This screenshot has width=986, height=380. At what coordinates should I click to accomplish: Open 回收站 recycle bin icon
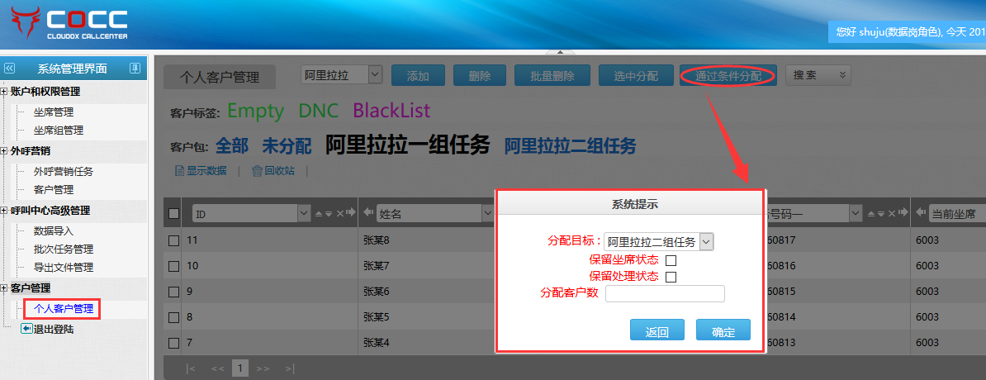[x=257, y=171]
